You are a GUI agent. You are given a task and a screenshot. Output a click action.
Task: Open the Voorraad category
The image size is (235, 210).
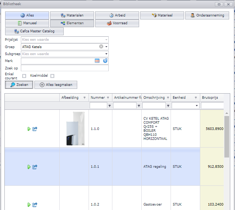point(117,23)
